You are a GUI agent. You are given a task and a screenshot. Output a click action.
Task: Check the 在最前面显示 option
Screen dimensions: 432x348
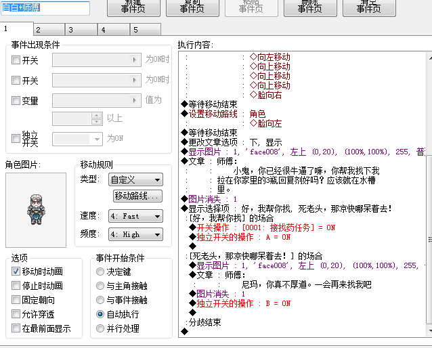16,328
